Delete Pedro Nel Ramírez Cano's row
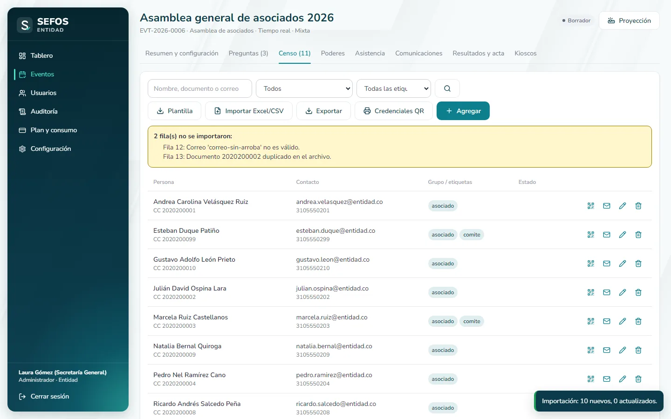 [x=638, y=379]
